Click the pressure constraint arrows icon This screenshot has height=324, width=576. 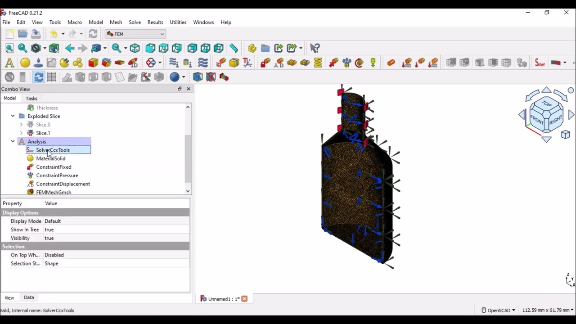pos(347,63)
